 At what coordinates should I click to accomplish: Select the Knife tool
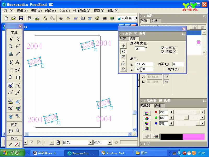point(18,93)
